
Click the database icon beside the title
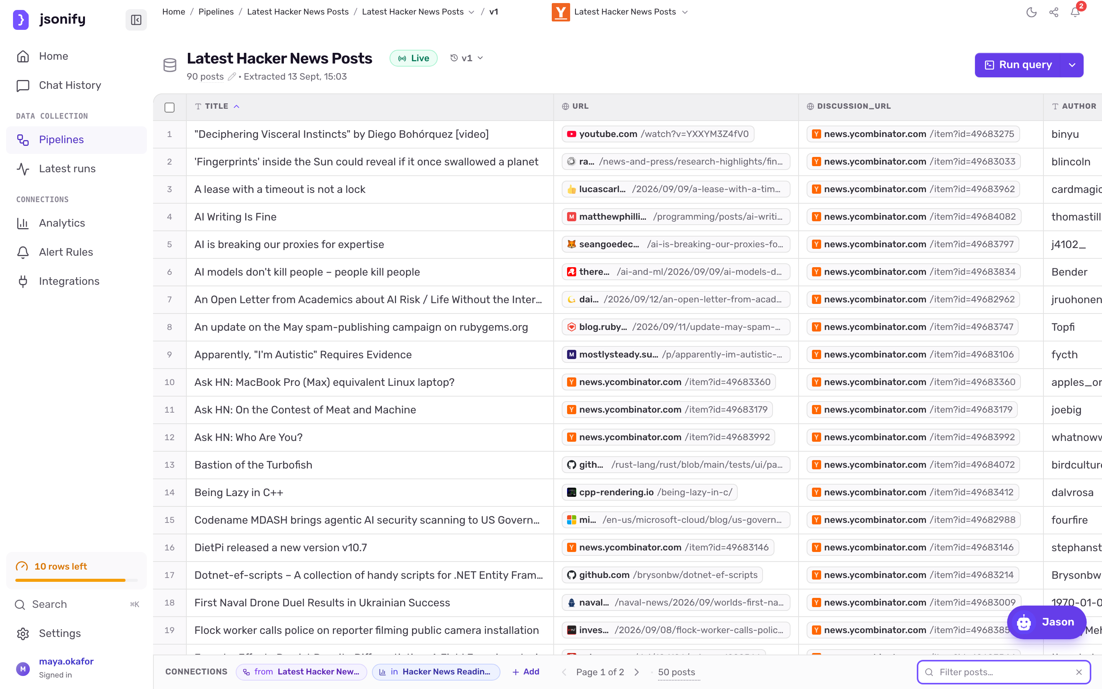pyautogui.click(x=170, y=65)
